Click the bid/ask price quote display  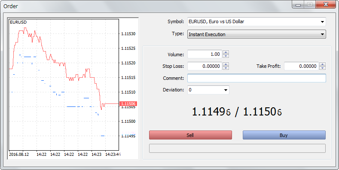point(237,112)
